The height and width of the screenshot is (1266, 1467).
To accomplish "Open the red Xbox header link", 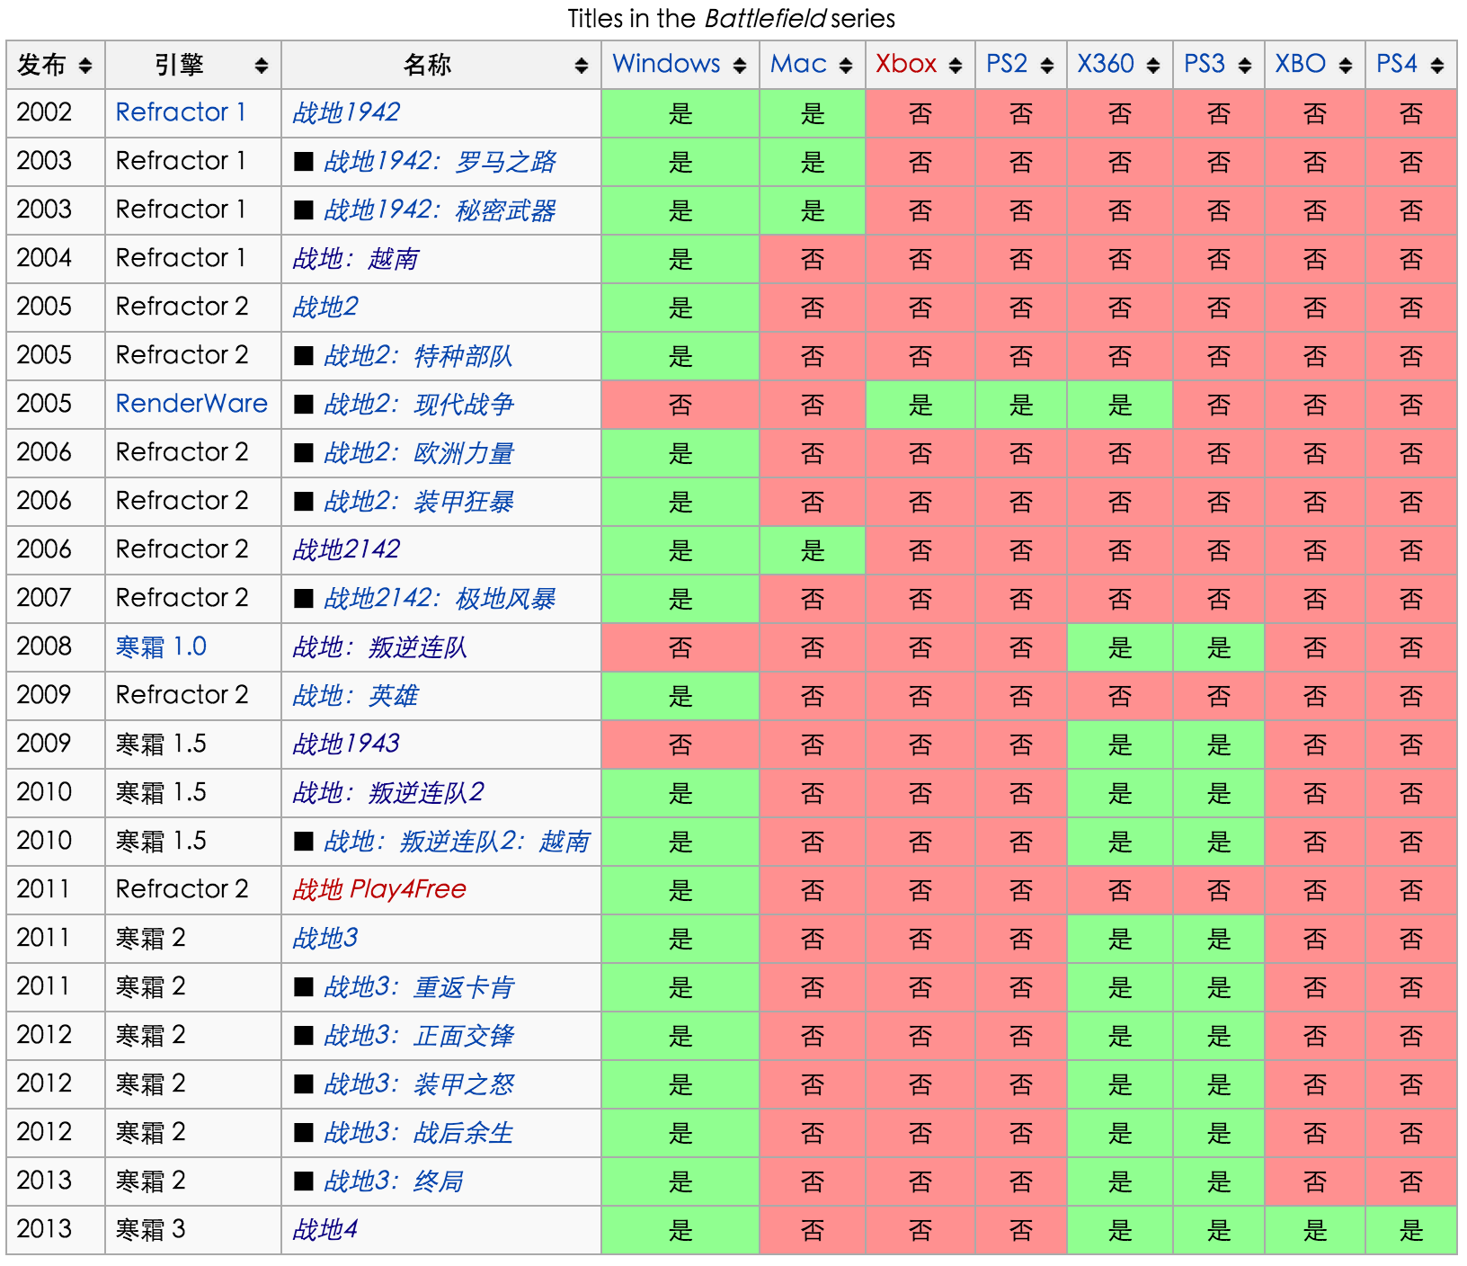I will pos(906,64).
